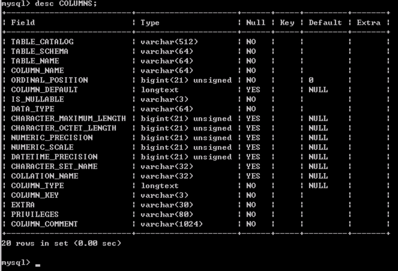Select the TABLE_CATALOG field name
The width and height of the screenshot is (398, 271).
[42, 42]
